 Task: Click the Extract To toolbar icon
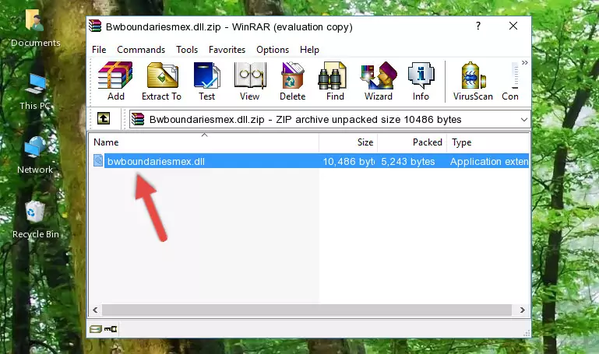[x=161, y=81]
